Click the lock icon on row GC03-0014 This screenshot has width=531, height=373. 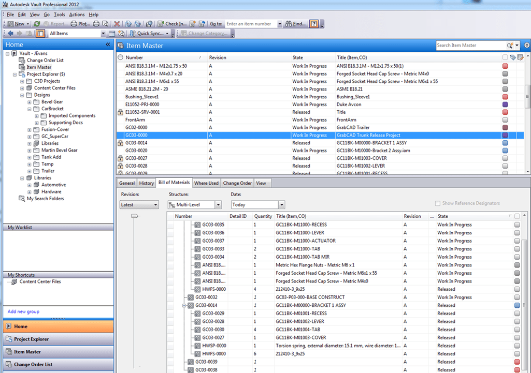tap(120, 143)
